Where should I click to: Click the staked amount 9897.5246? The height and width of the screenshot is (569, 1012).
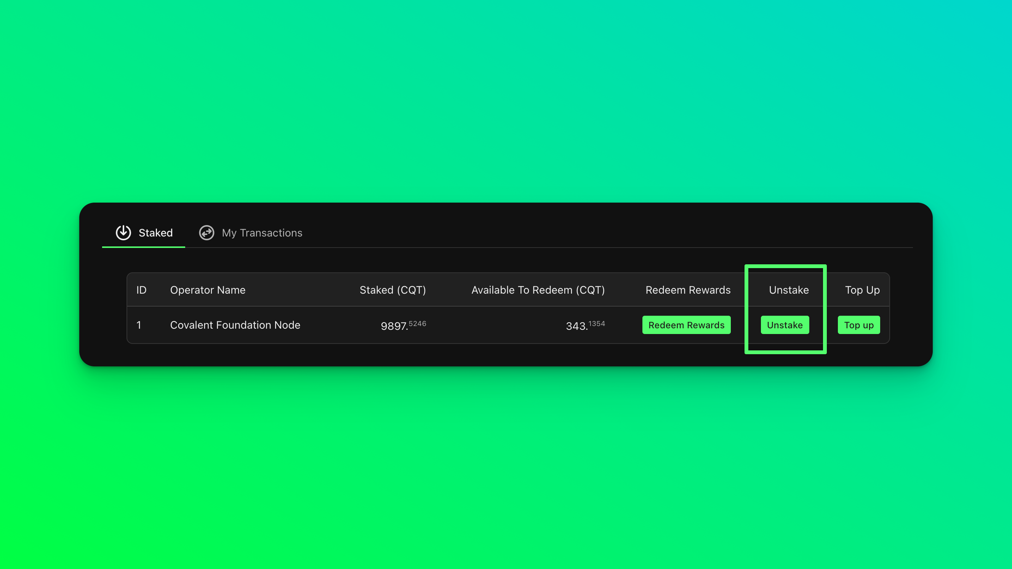[x=404, y=325]
